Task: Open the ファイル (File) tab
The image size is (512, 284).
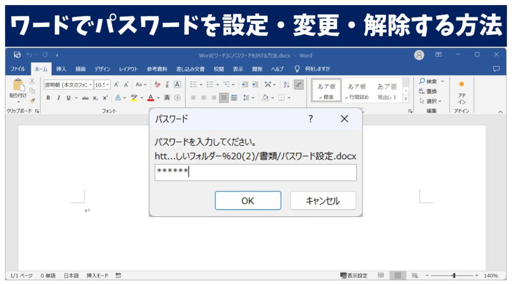Action: click(x=17, y=69)
